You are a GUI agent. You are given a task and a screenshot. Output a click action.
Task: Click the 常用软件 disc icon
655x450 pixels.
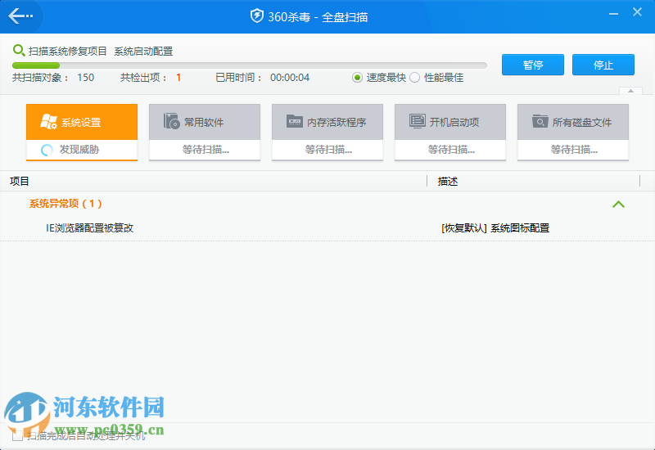pos(171,121)
